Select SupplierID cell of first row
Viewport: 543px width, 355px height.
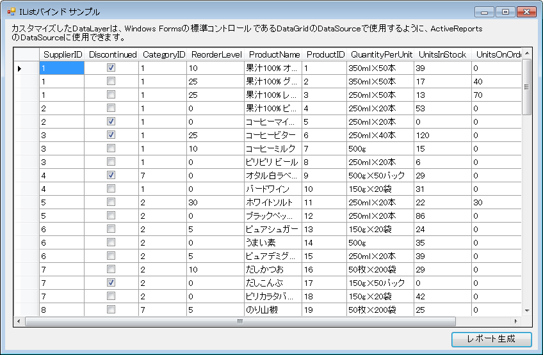point(61,68)
